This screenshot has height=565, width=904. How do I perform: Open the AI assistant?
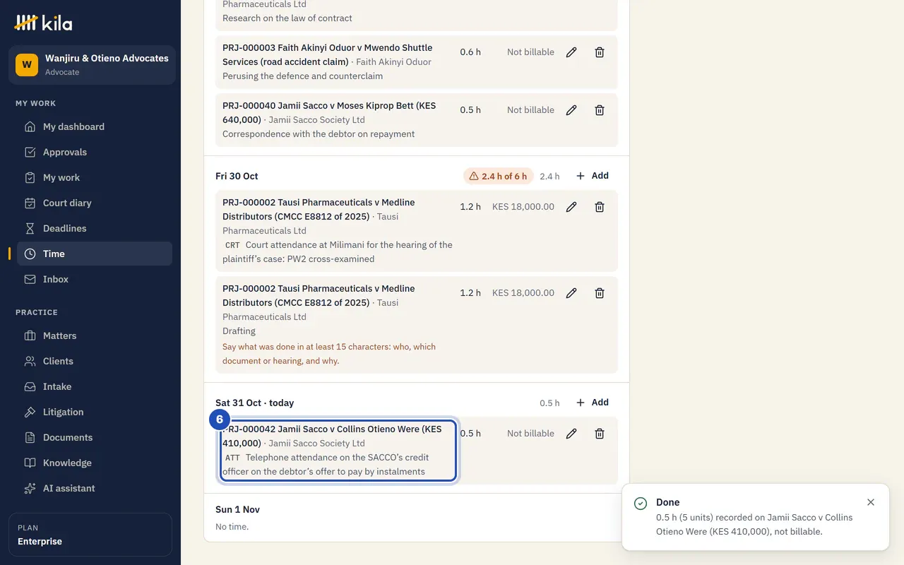coord(95,488)
